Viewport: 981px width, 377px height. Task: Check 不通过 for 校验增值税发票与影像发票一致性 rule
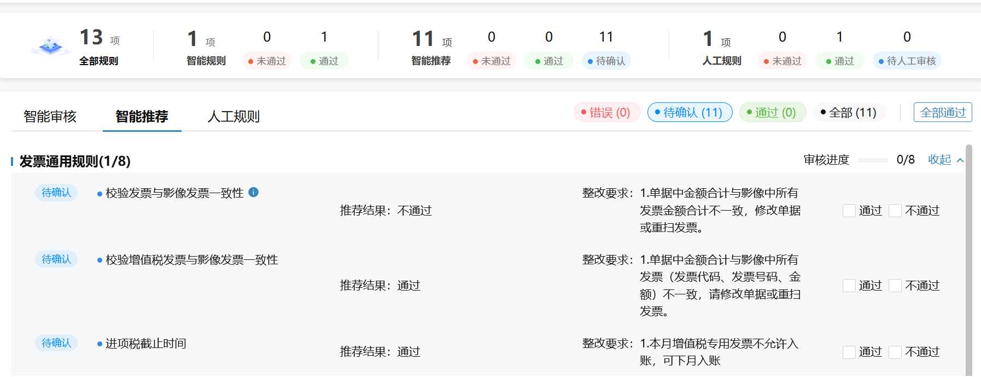coord(895,286)
